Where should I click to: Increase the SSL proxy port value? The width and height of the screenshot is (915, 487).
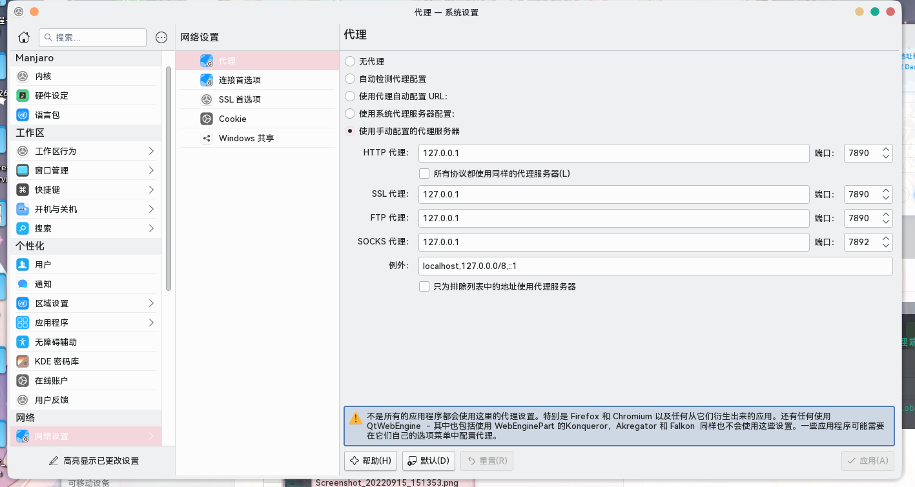tap(886, 190)
